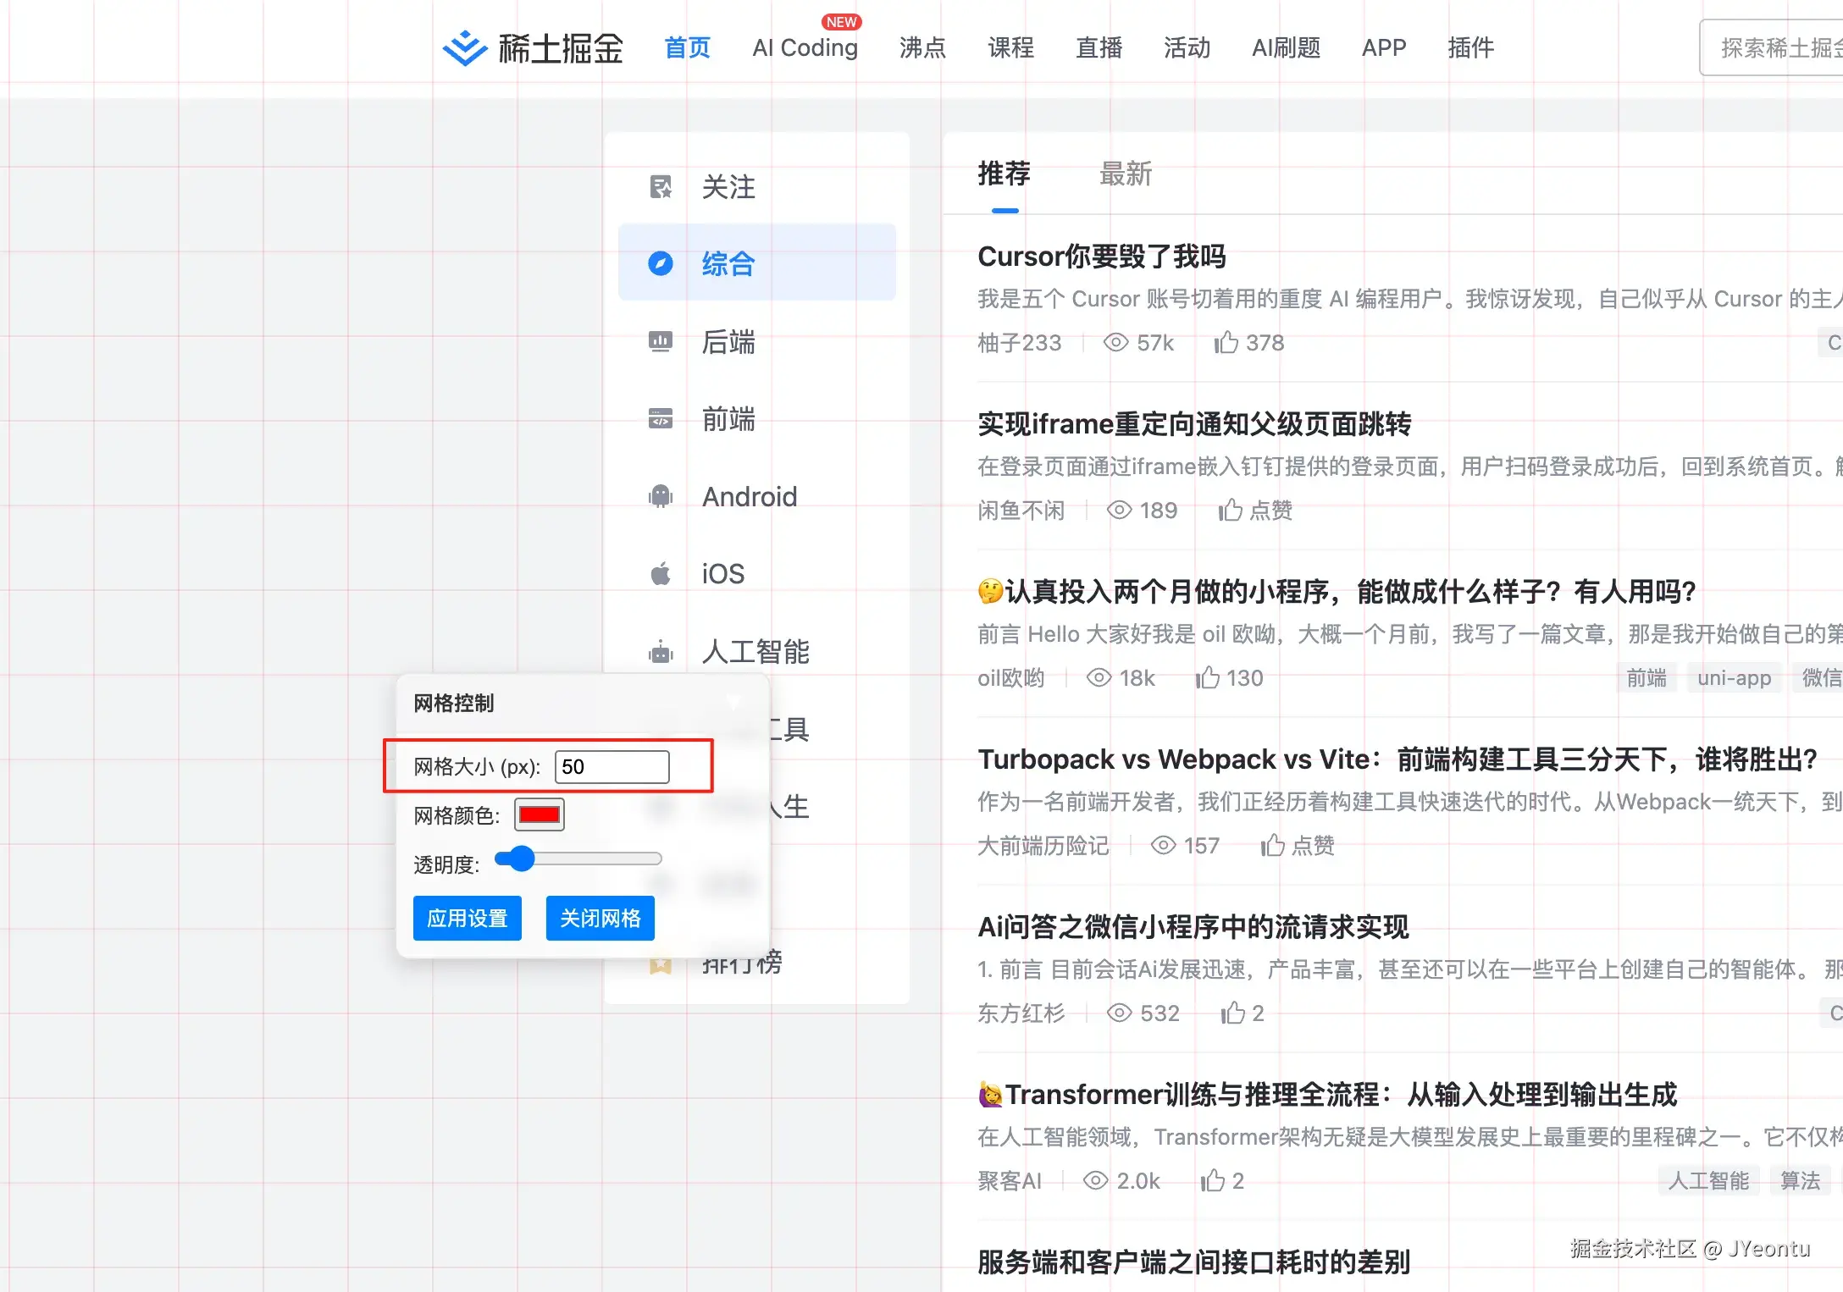The image size is (1843, 1292).
Task: Open the 网格颜色 red color swatch
Action: (540, 814)
